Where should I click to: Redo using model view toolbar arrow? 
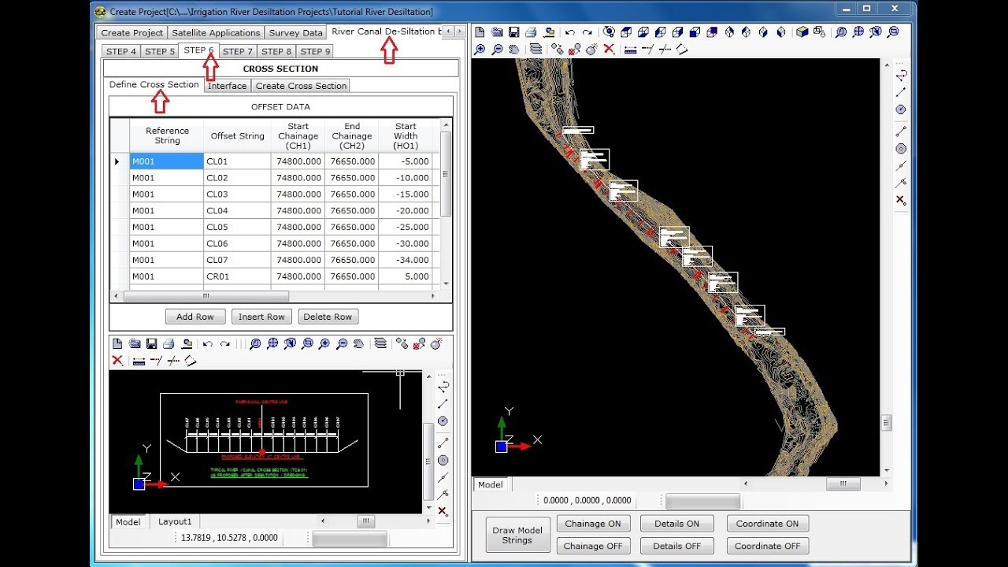pyautogui.click(x=587, y=32)
